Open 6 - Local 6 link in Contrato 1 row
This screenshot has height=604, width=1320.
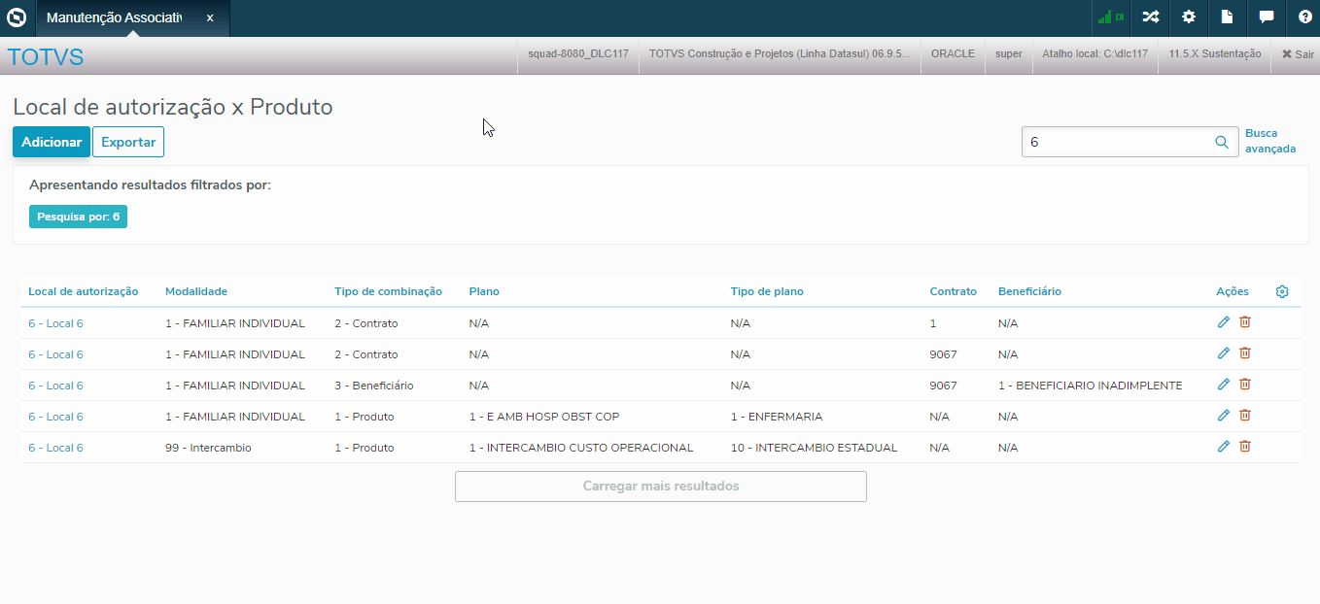55,323
